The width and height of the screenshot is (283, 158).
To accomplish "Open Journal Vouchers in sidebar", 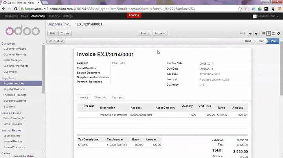I will (14, 147).
